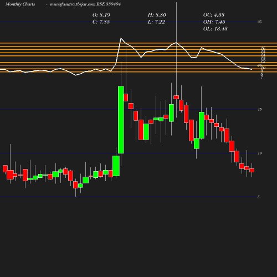This screenshot has height=277, width=277.
Task: Click the "OH: 7.45" value
Action: (214, 22)
